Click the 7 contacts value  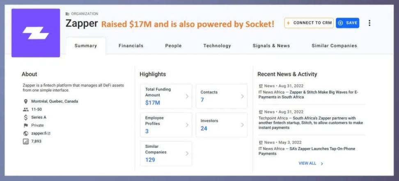click(202, 100)
